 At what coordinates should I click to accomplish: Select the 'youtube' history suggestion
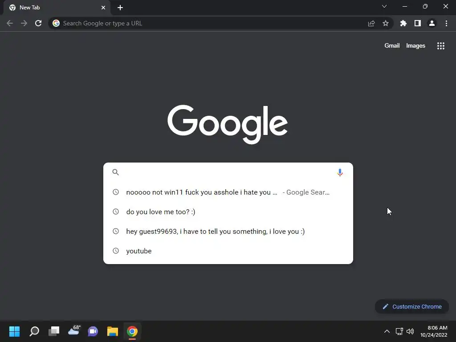coord(228,251)
